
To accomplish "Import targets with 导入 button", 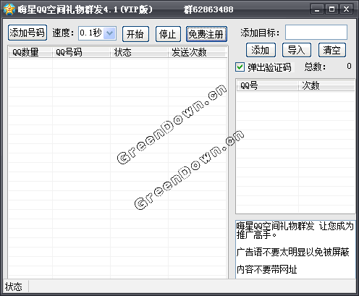I will point(297,50).
